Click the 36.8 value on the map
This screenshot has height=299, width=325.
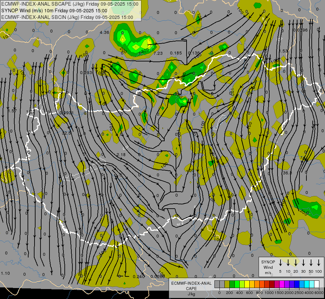pos(287,173)
